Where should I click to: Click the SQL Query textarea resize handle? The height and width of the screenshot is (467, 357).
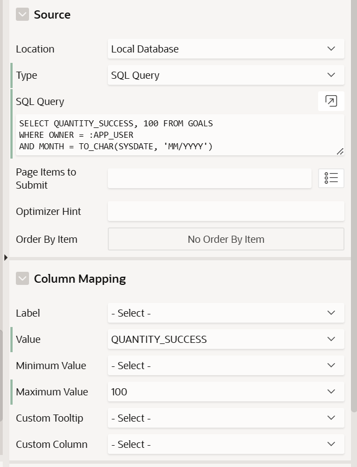(339, 151)
